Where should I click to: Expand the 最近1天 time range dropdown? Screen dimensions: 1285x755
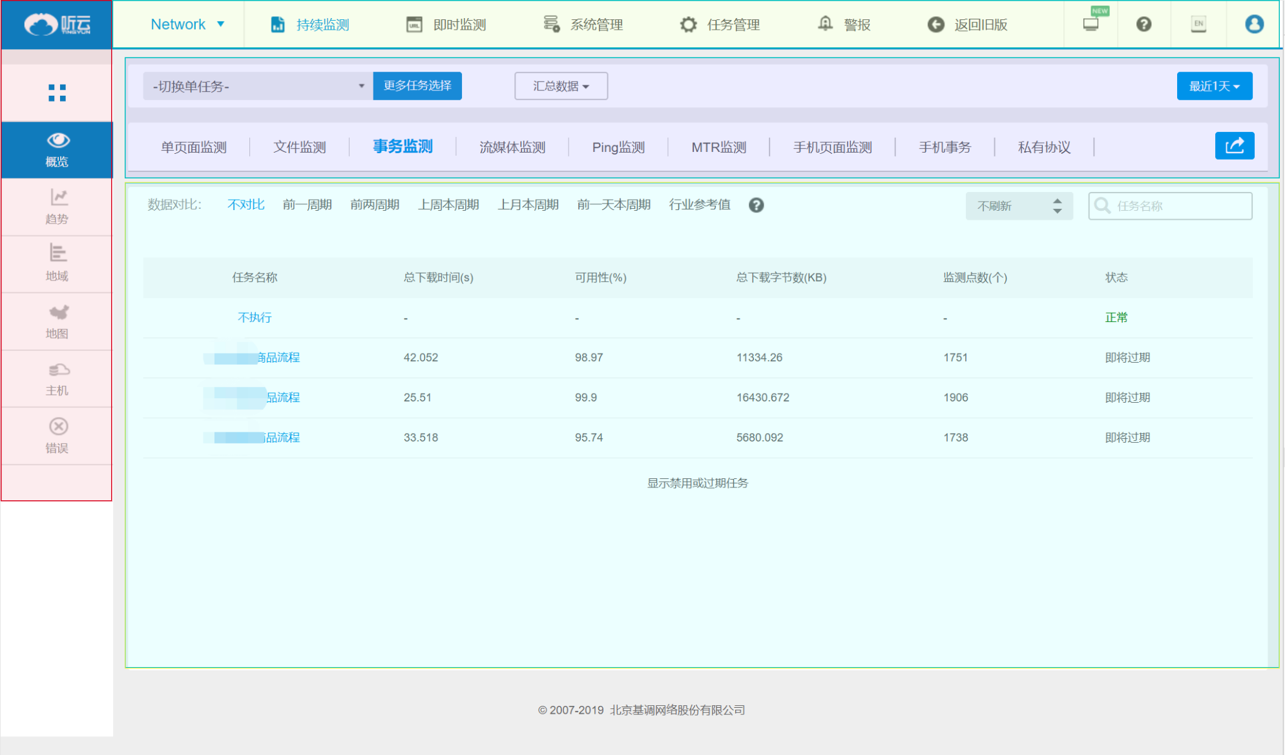1214,86
